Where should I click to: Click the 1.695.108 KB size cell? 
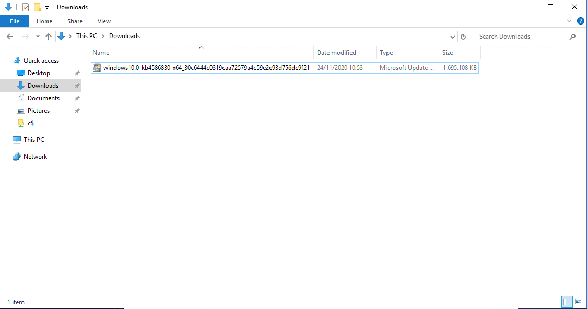(x=460, y=68)
